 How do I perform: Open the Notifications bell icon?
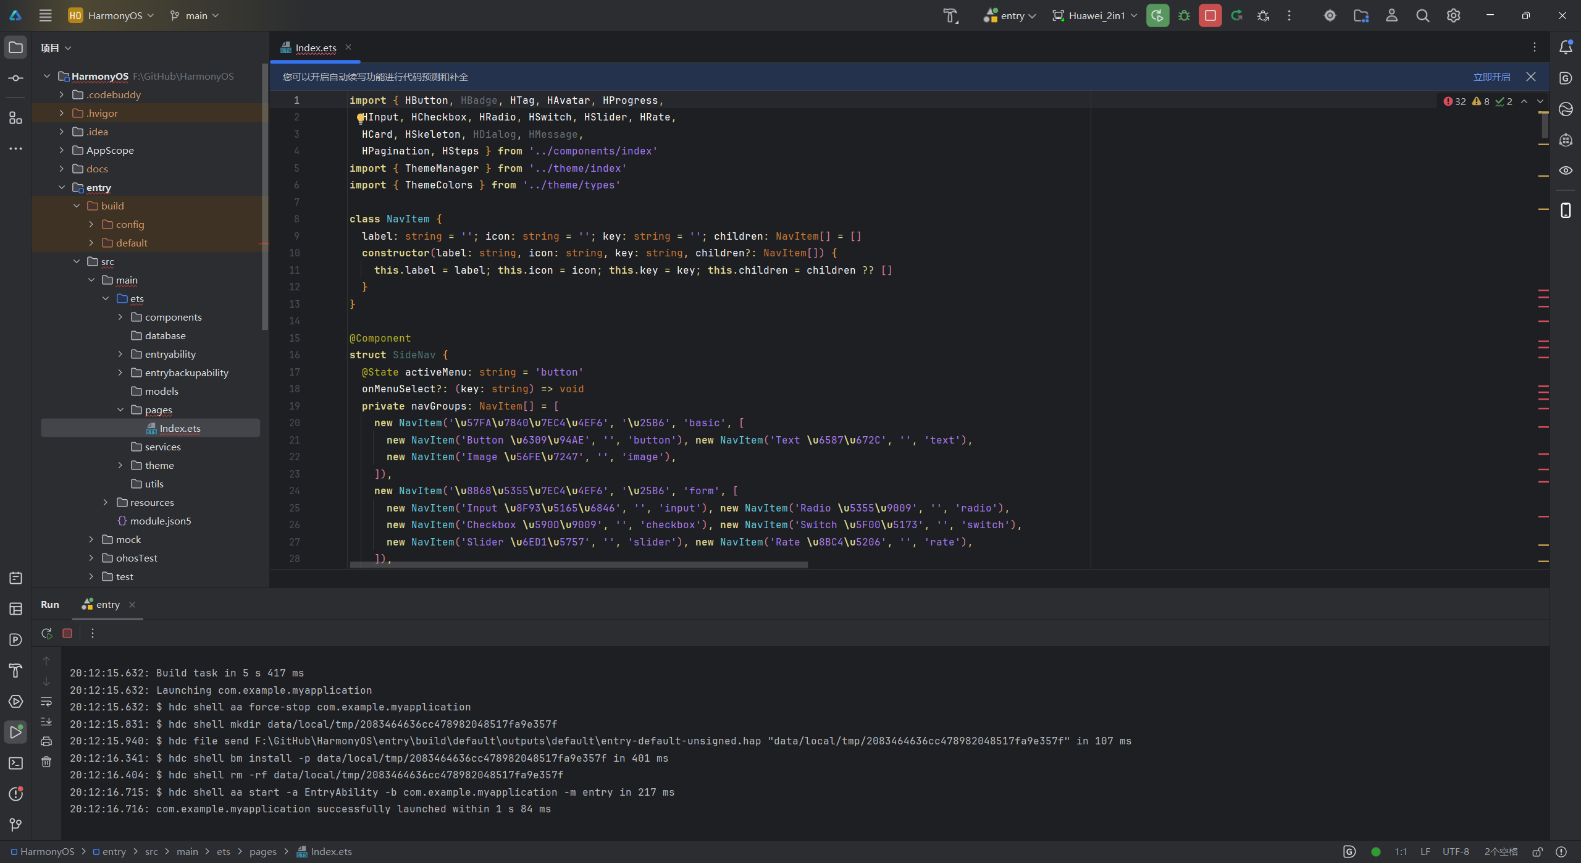click(1566, 48)
